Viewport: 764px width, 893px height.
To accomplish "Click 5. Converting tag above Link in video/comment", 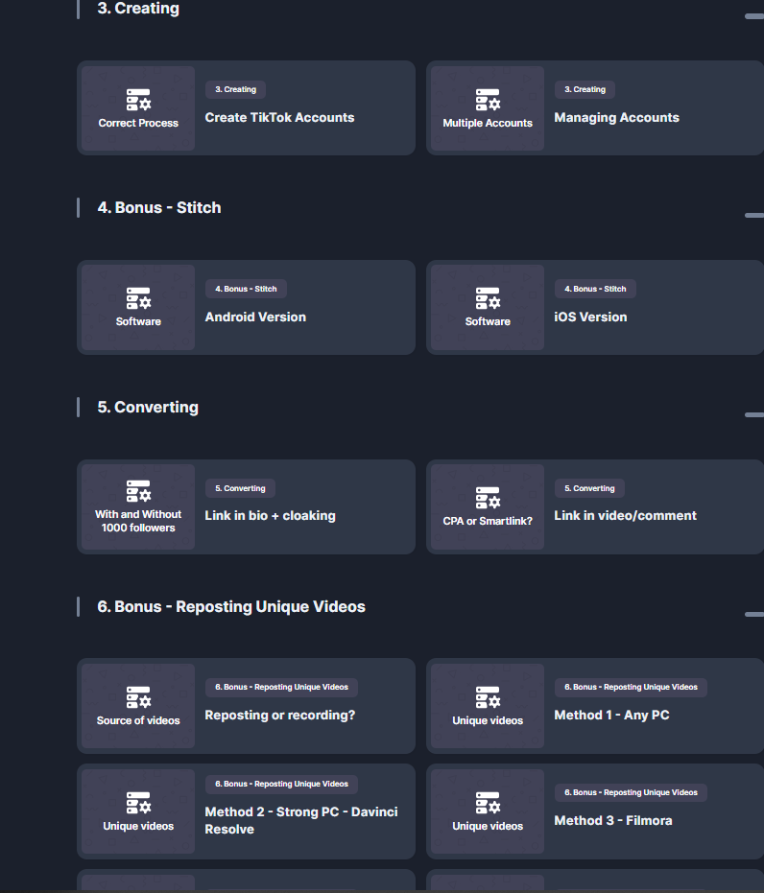I will tap(589, 488).
